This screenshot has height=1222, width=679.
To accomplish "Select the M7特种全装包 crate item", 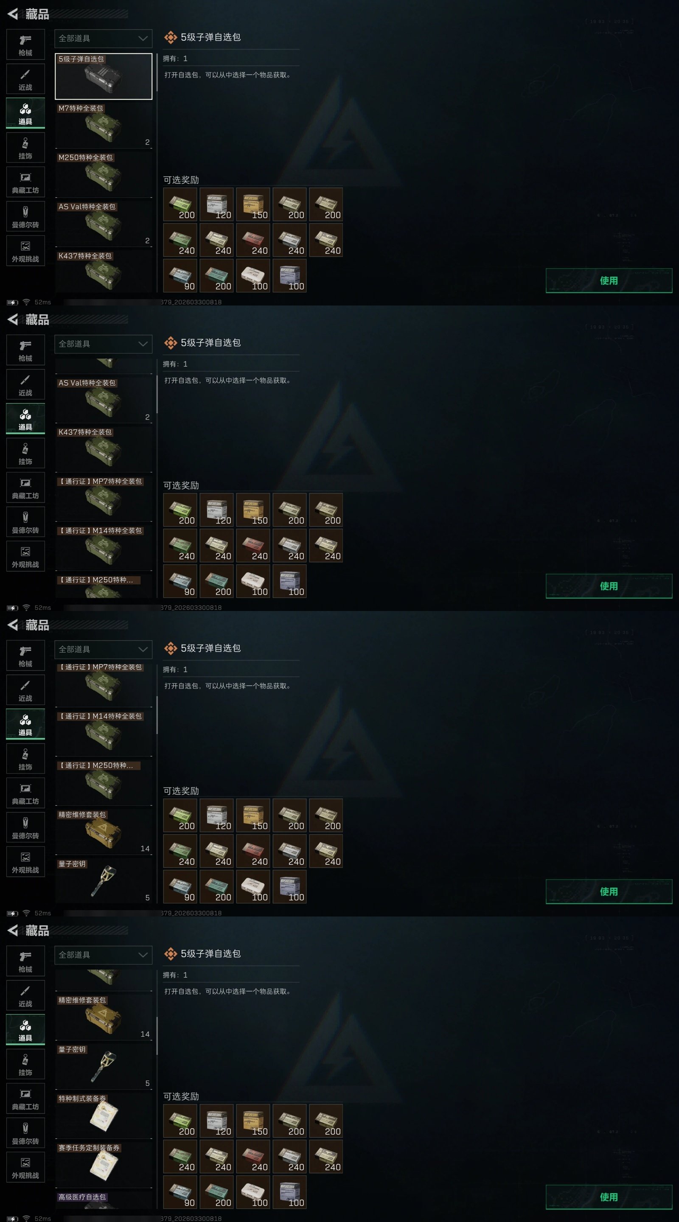I will tap(104, 126).
